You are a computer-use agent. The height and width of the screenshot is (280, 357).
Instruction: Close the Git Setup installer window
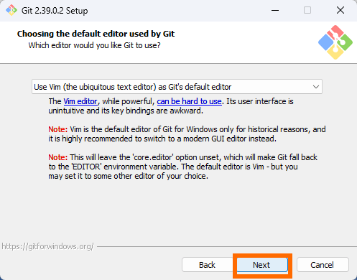(340, 10)
